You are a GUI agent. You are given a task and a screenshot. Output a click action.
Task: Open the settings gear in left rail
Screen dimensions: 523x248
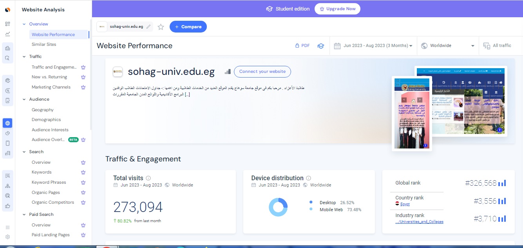[7, 237]
